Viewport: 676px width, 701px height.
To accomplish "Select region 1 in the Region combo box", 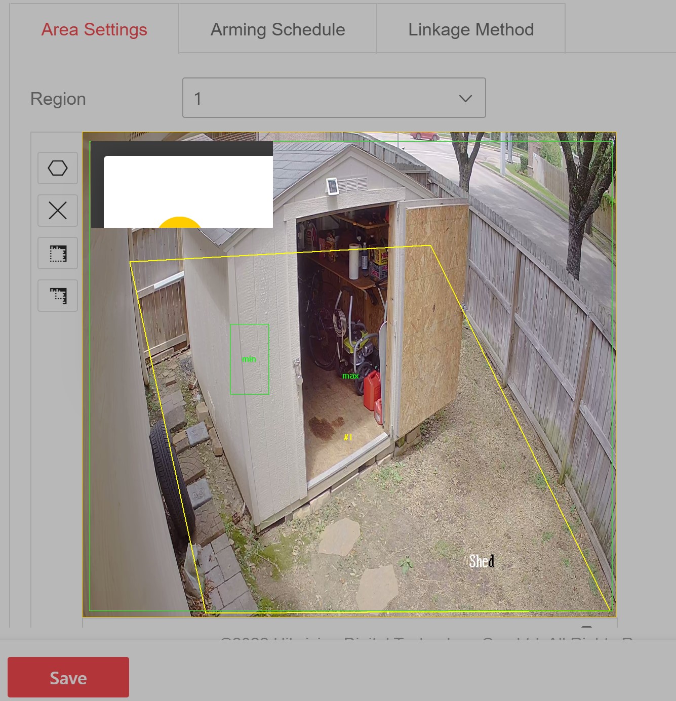I will (x=334, y=98).
